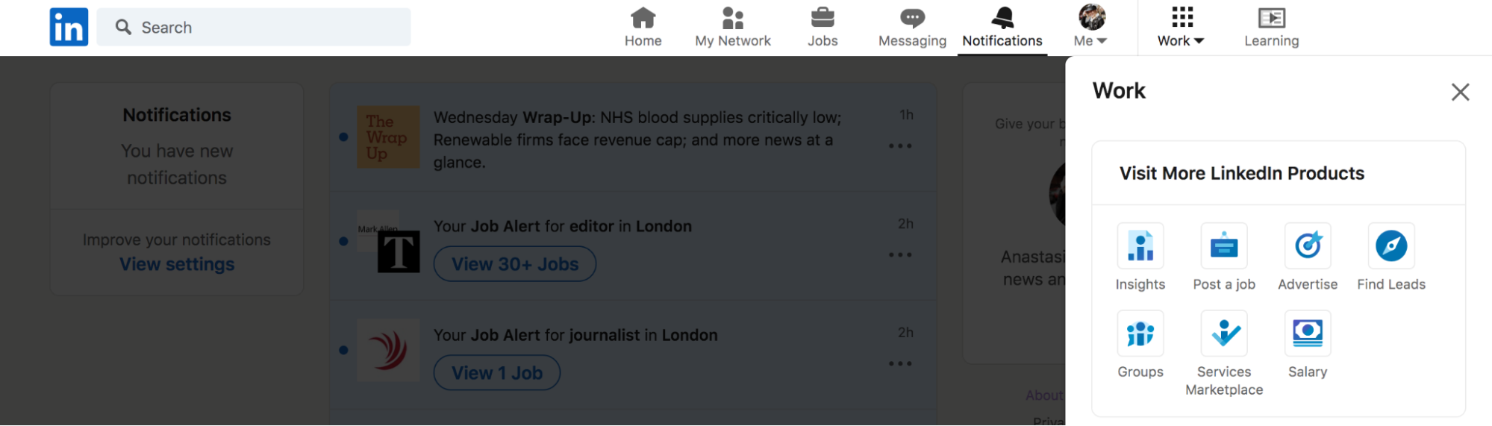Open the Insights product icon
This screenshot has height=426, width=1492.
(1140, 245)
